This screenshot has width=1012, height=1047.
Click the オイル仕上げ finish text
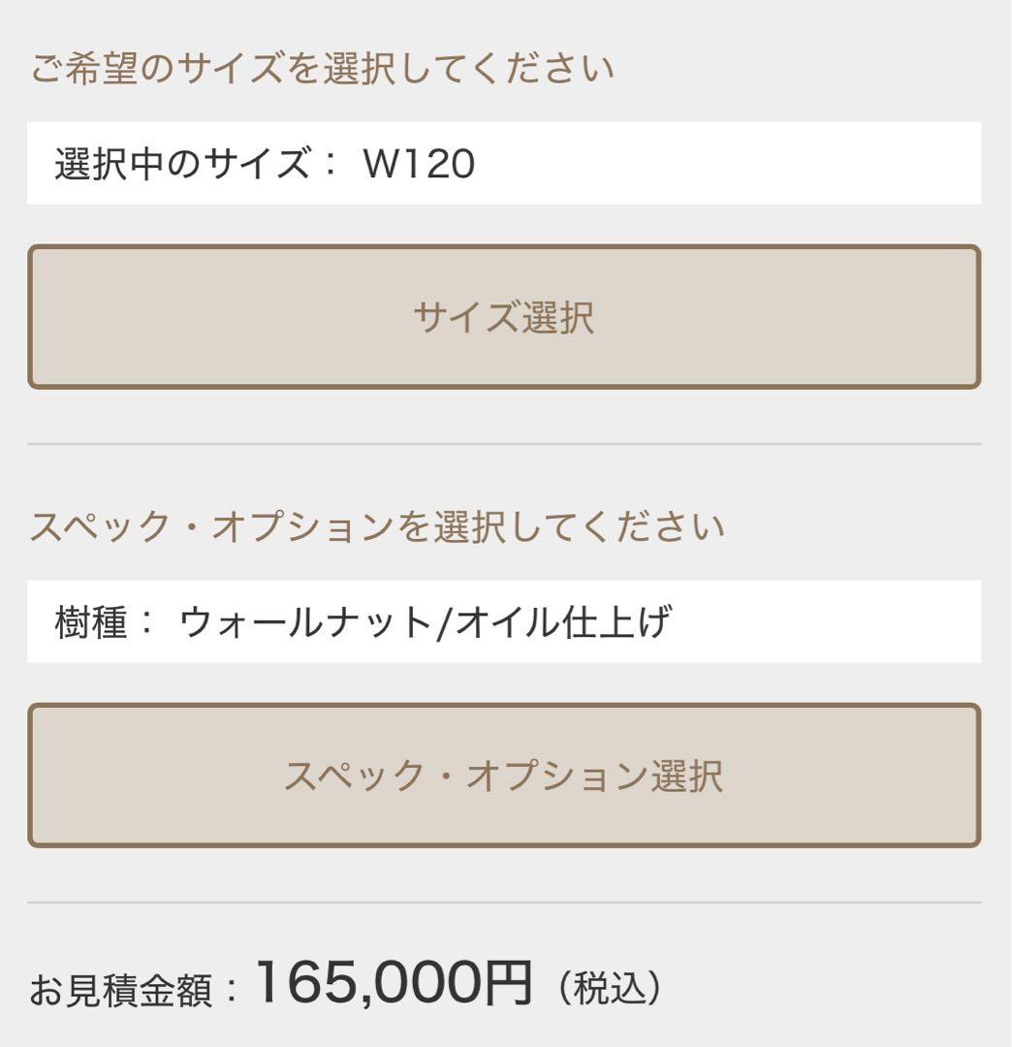[563, 622]
